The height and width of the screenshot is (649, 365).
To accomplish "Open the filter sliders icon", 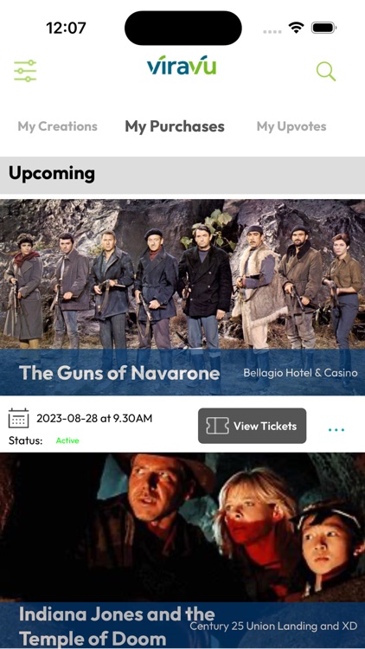I will 25,71.
